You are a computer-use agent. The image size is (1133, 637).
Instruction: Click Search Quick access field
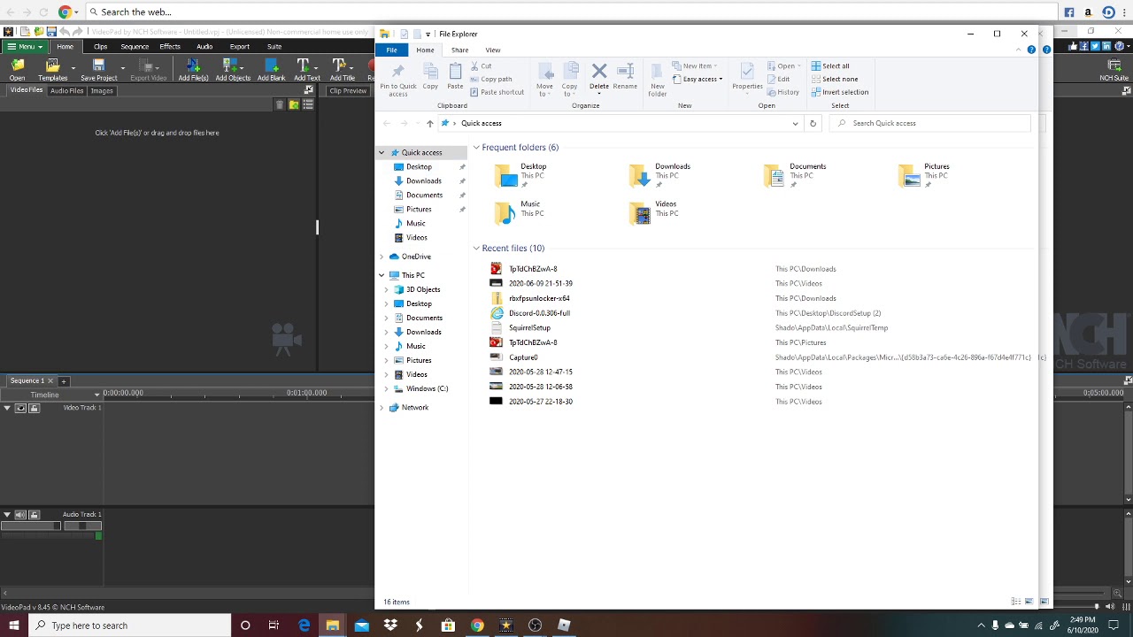[x=931, y=123]
